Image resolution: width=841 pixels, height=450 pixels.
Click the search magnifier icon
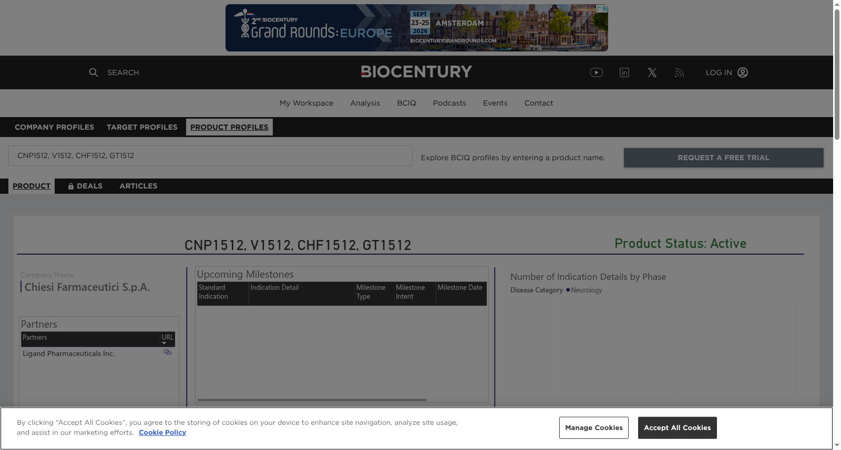coord(94,72)
